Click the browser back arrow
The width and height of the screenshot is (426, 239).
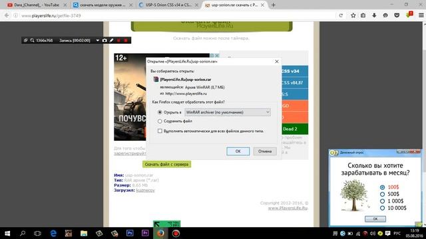click(x=7, y=15)
